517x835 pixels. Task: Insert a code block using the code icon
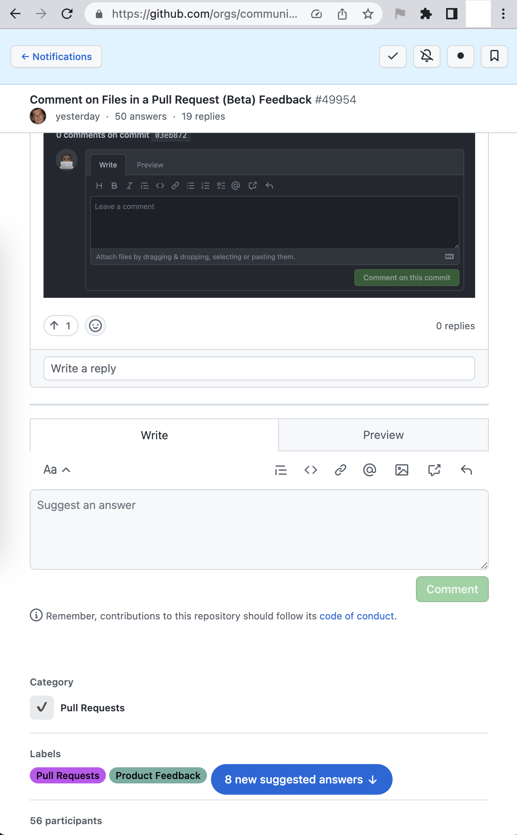tap(311, 470)
